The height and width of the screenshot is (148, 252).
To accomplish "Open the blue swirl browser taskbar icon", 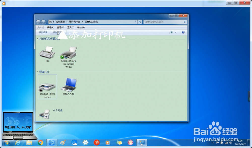I will click(74, 142).
